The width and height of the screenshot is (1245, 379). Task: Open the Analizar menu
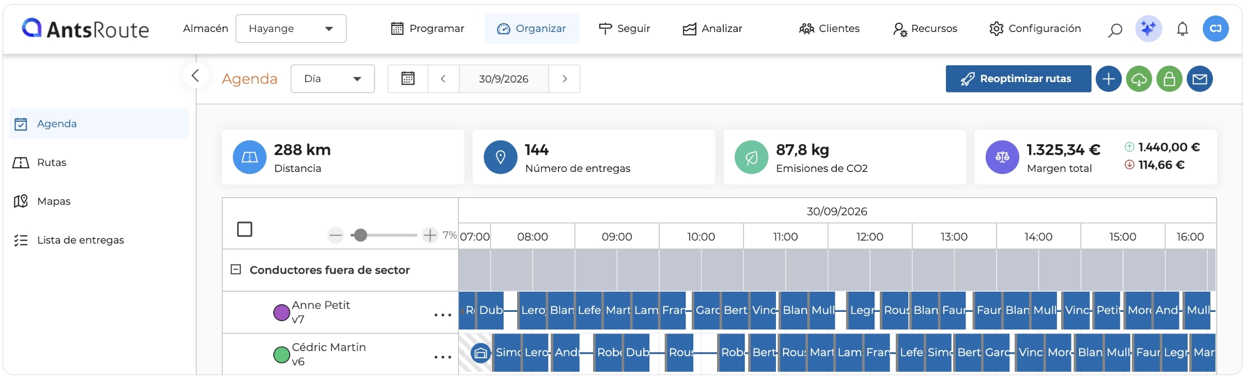pos(712,28)
